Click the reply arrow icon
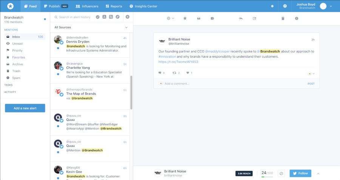Screen dimensions: 340x180 pos(241,18)
